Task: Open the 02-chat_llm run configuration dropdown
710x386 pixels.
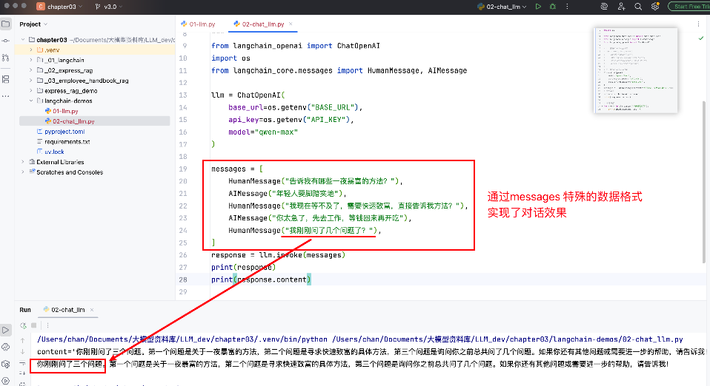Action: click(502, 7)
